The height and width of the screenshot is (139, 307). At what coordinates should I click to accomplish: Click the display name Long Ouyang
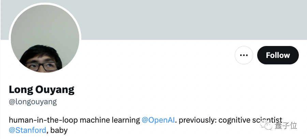tap(42, 90)
